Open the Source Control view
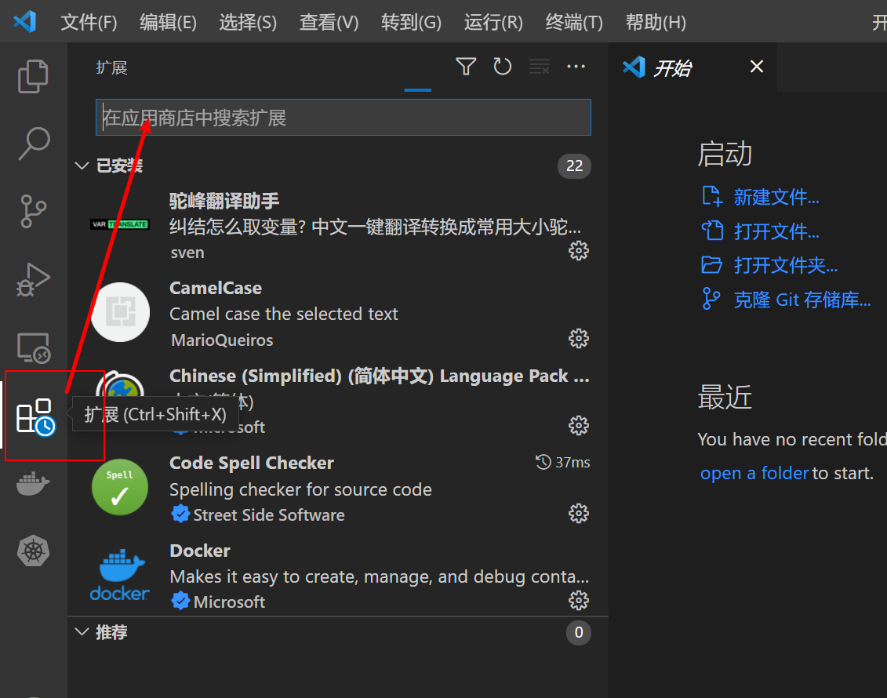This screenshot has width=887, height=698. point(34,211)
